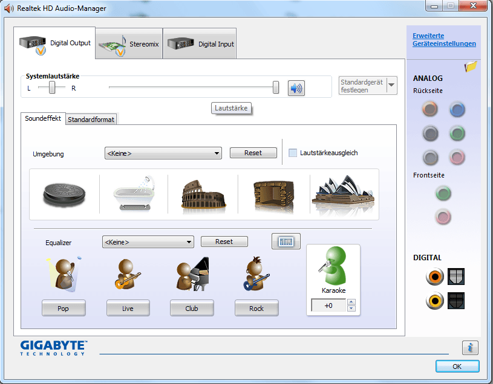The image size is (493, 384).
Task: Switch to the Digital Input tab
Action: point(200,44)
